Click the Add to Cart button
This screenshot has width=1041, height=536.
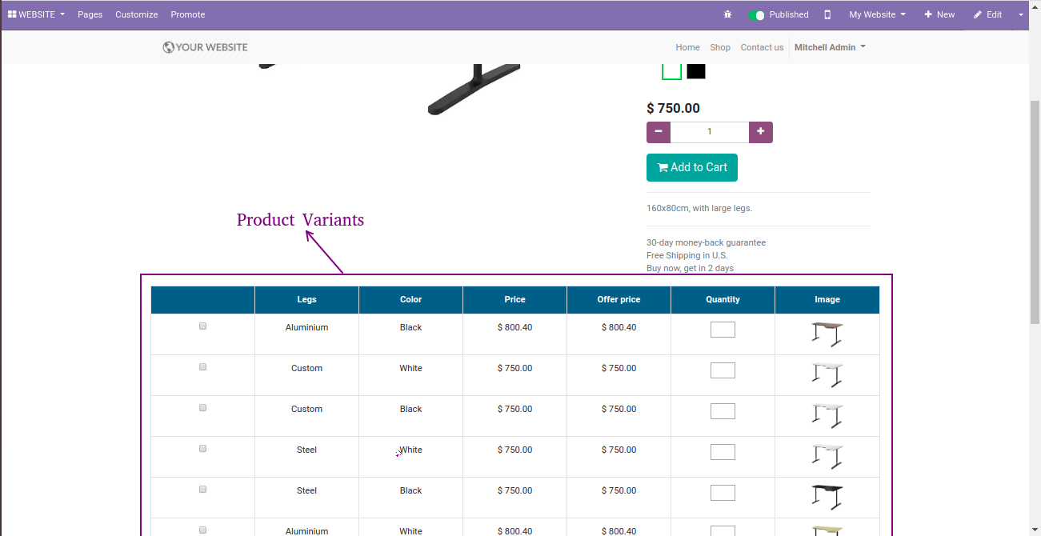[x=692, y=167]
